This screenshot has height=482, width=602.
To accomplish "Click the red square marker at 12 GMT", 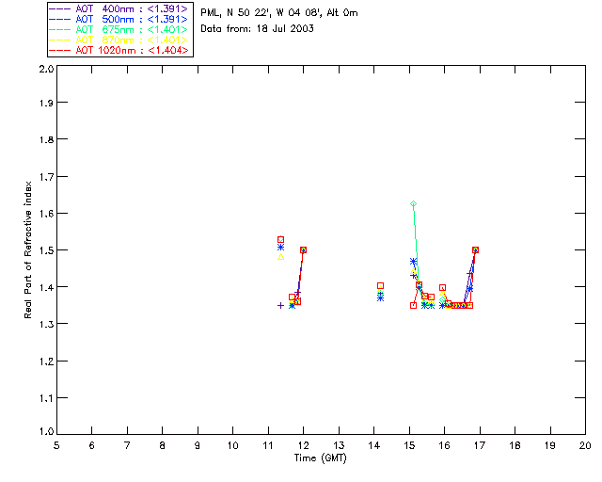I will tap(303, 249).
